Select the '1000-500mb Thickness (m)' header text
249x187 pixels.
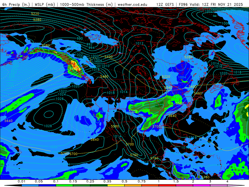87,4
